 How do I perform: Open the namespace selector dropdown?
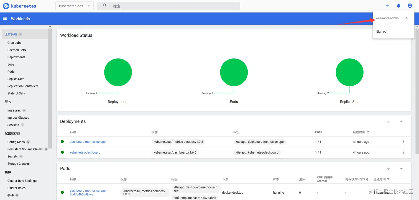(x=74, y=6)
